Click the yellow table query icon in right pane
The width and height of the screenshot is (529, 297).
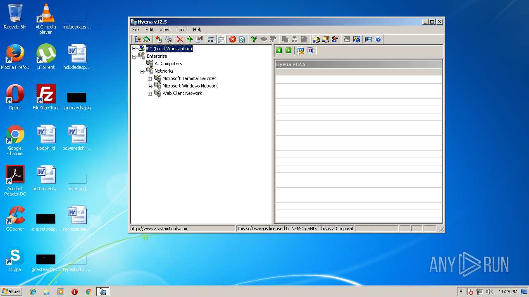pos(300,50)
